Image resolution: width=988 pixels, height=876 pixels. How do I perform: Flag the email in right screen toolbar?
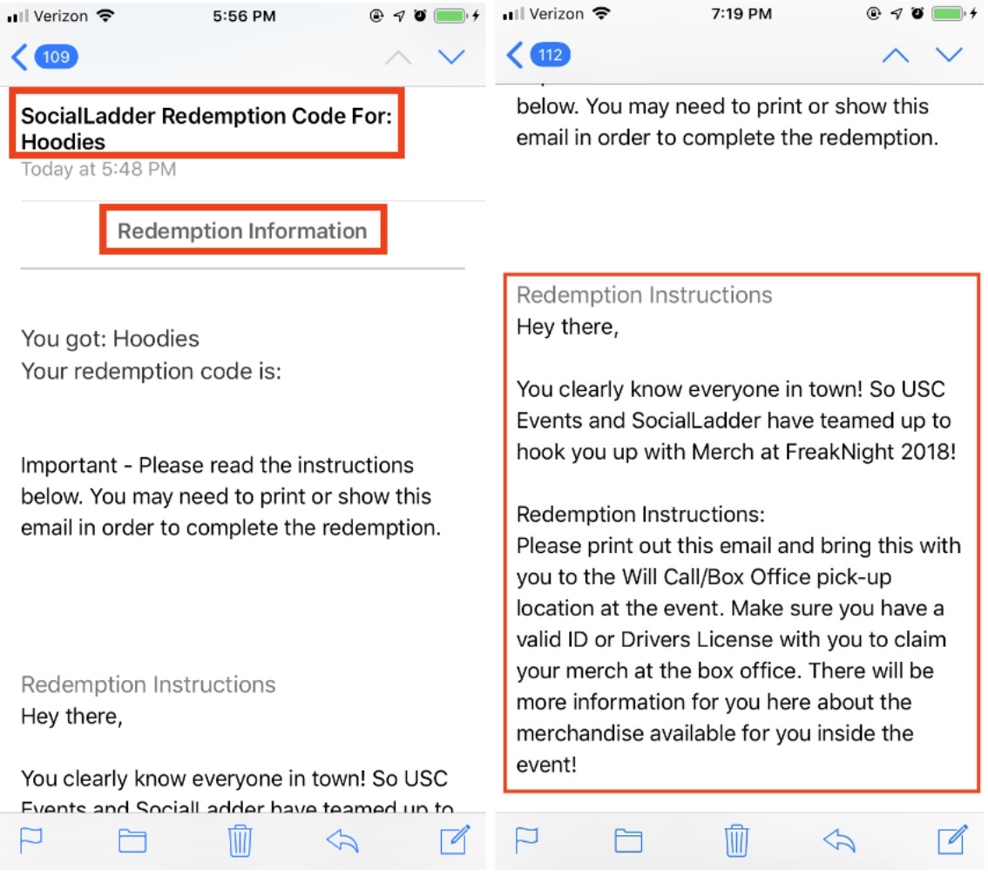coord(527,840)
